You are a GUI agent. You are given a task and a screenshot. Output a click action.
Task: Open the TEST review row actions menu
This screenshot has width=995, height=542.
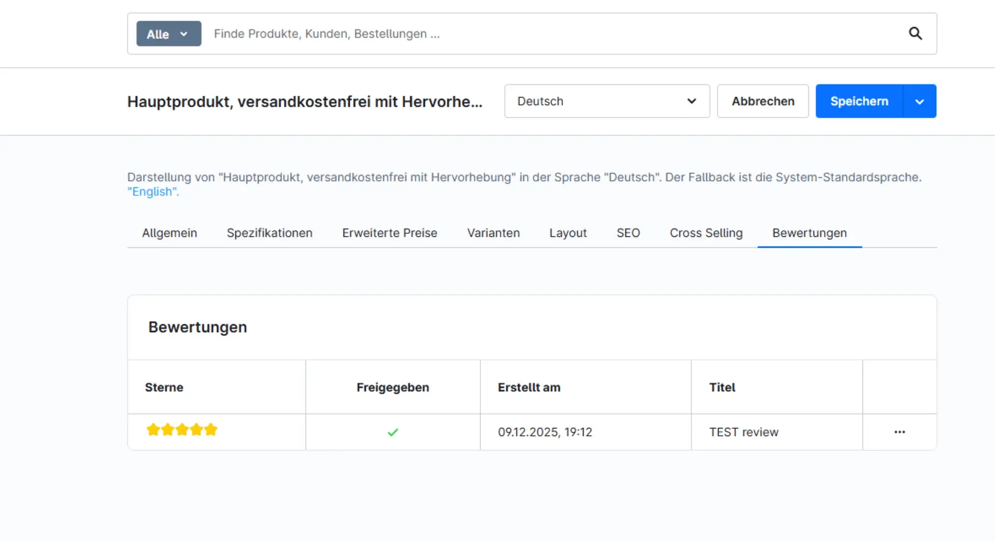(x=900, y=432)
